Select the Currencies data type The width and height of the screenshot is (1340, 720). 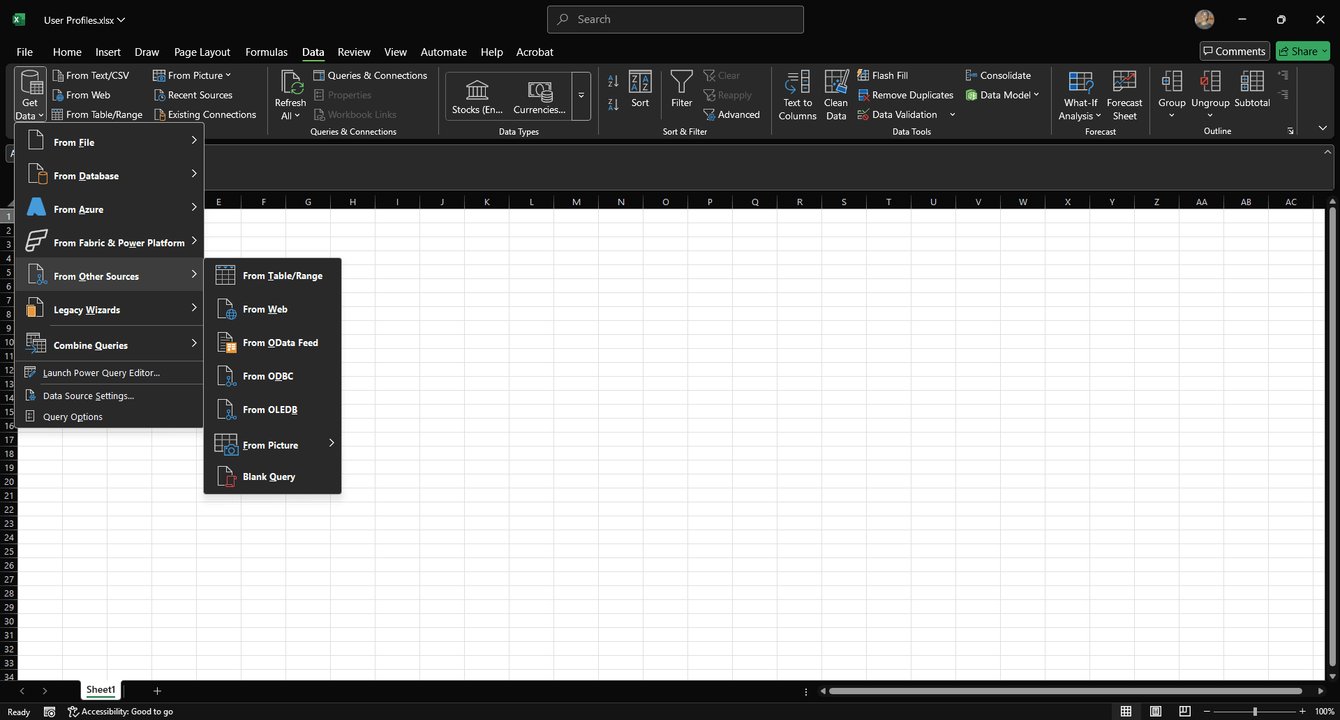click(539, 96)
